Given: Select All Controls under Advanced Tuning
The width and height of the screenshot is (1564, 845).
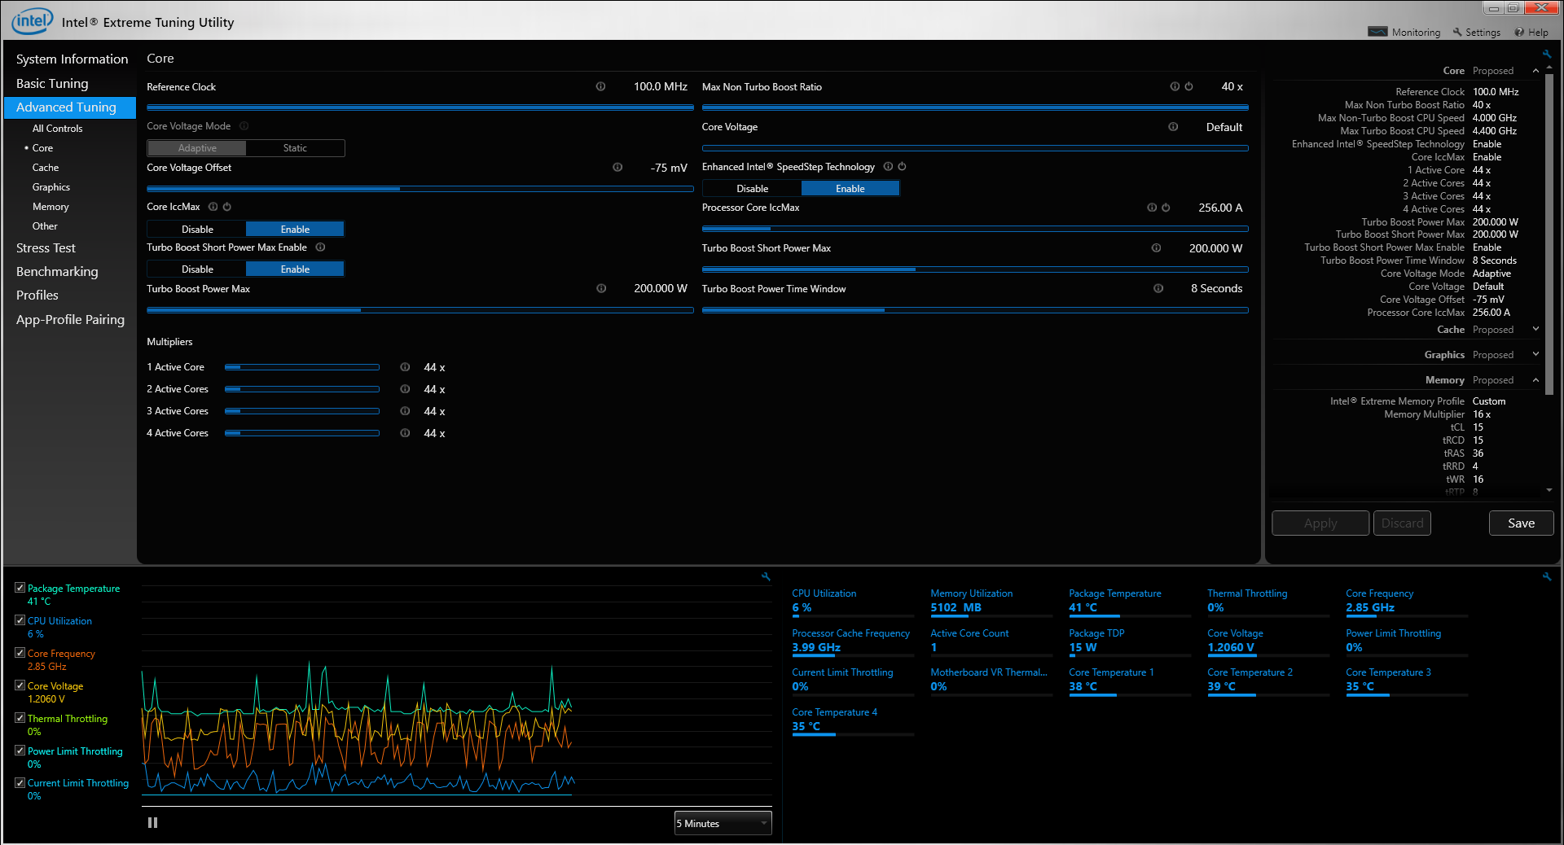Looking at the screenshot, I should (x=57, y=129).
